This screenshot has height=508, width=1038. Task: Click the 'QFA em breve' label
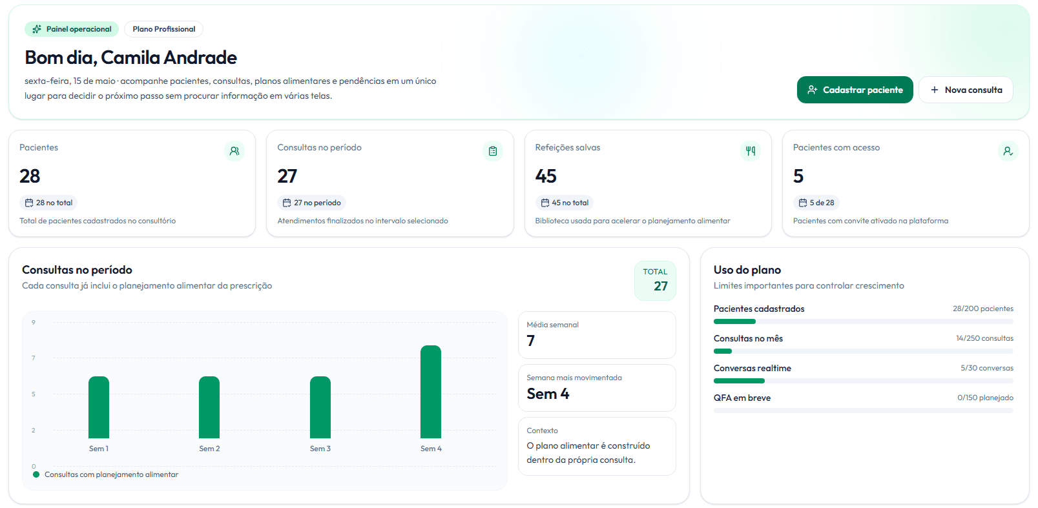pyautogui.click(x=742, y=398)
